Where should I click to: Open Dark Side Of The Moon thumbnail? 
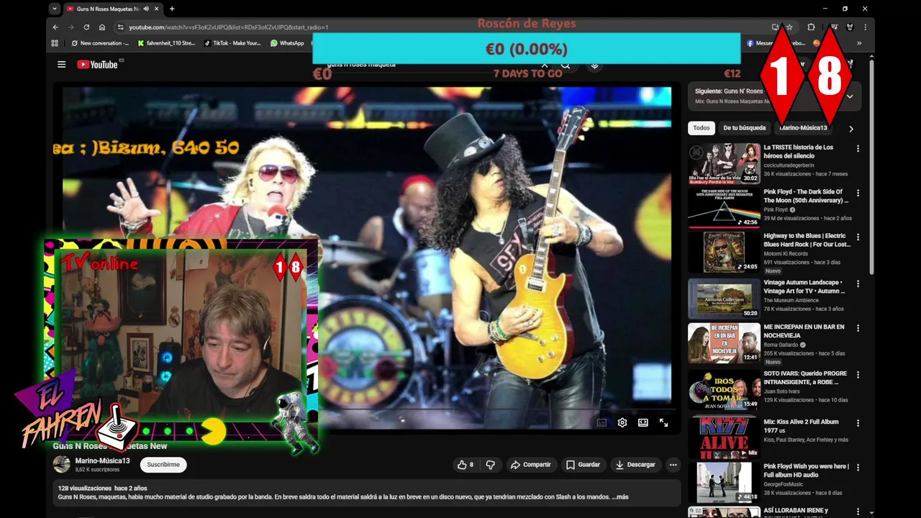724,207
